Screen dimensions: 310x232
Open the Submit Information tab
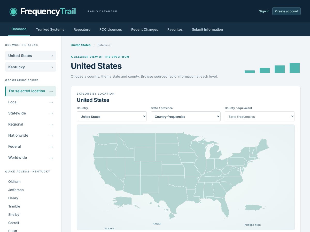207,29
